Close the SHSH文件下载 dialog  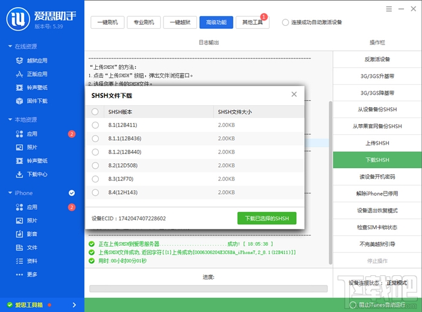click(x=294, y=94)
